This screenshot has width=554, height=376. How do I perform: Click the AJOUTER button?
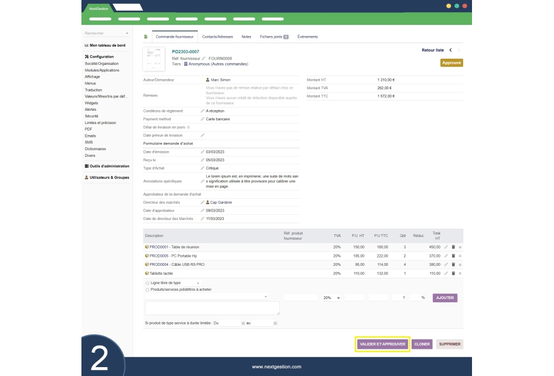pyautogui.click(x=445, y=298)
